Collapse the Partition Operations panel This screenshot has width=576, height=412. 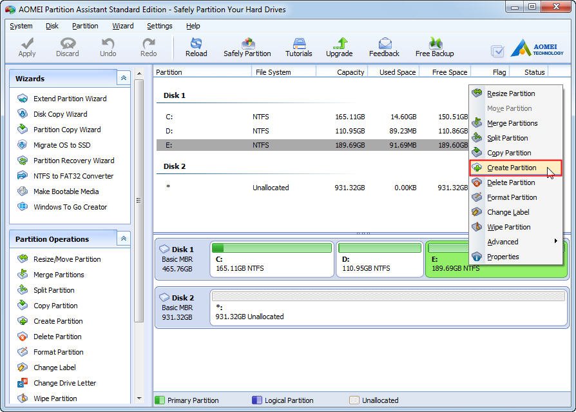point(124,239)
